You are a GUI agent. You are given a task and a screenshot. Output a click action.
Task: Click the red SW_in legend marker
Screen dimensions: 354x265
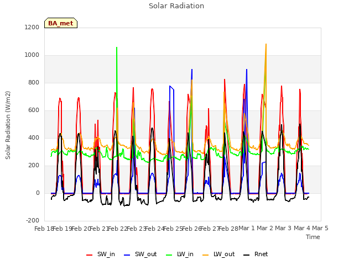[x=90, y=255]
